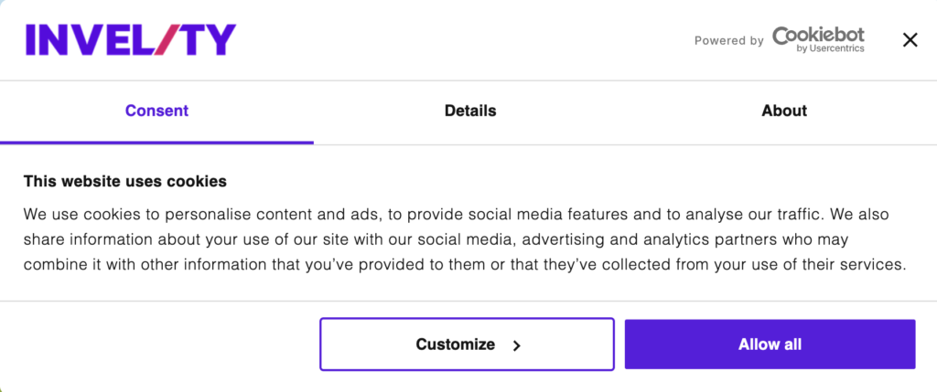Viewport: 937px width, 392px height.
Task: Switch to the Consent tab
Action: pyautogui.click(x=156, y=111)
